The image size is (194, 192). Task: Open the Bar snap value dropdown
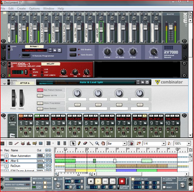124,144
